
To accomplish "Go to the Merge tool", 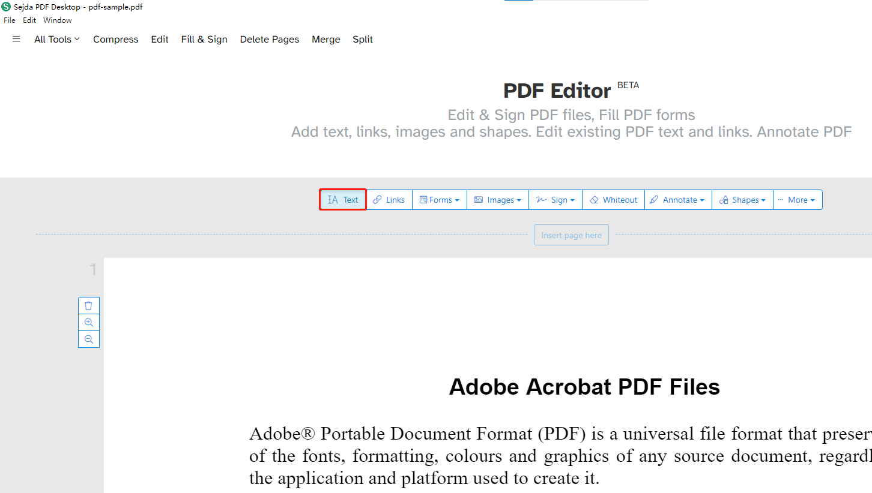I will tap(326, 39).
